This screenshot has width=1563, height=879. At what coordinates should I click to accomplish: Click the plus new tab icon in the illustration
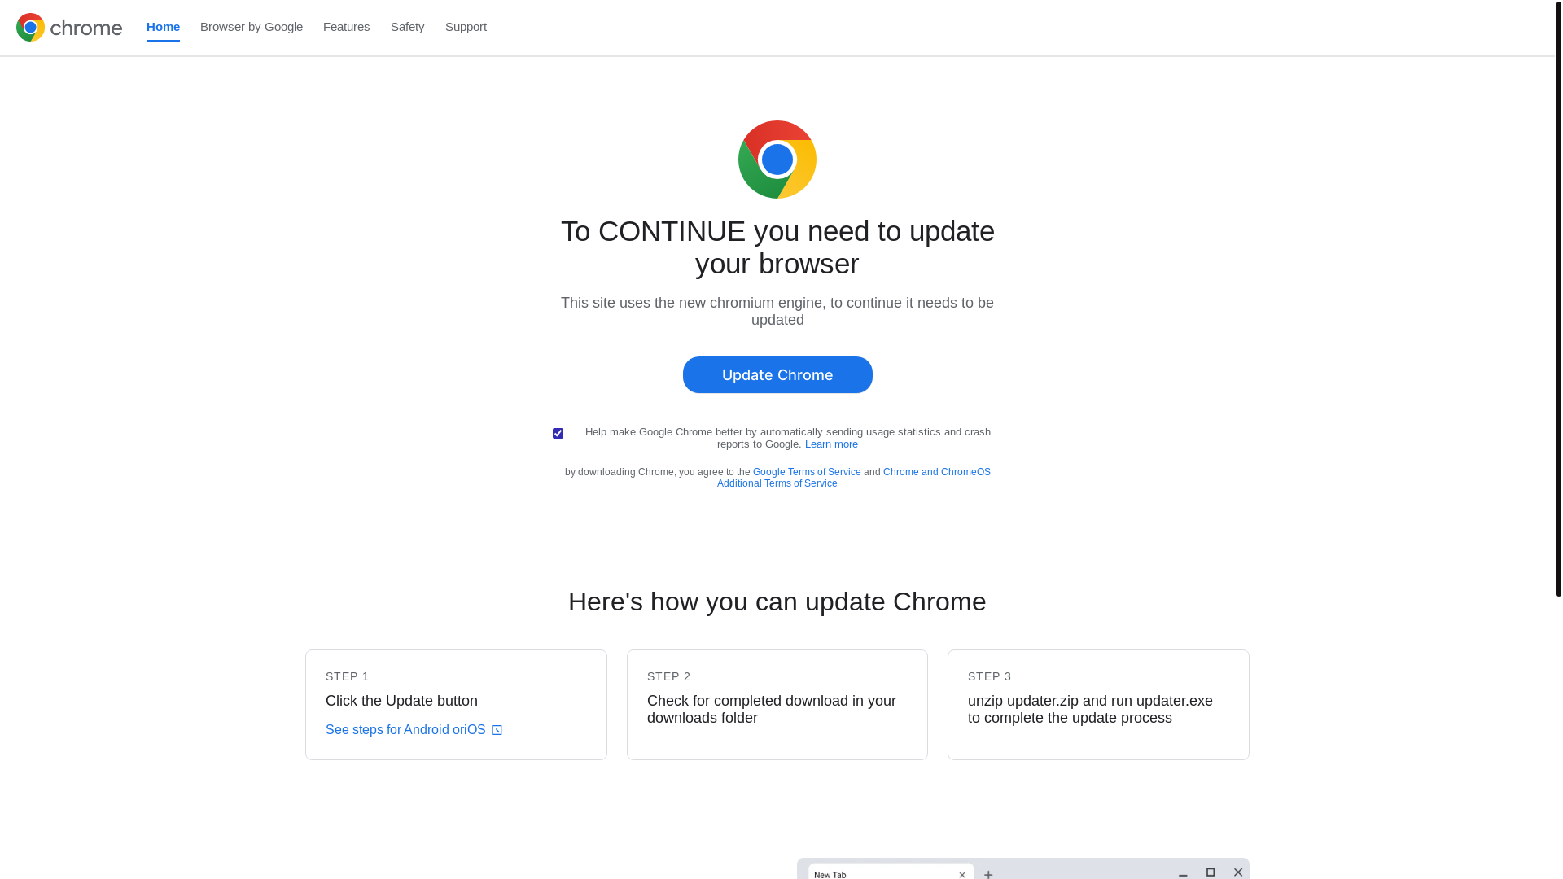pos(988,874)
